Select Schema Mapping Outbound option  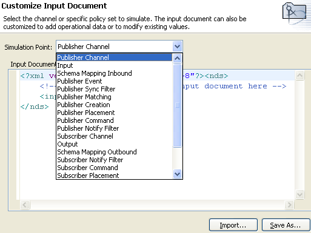115,152
